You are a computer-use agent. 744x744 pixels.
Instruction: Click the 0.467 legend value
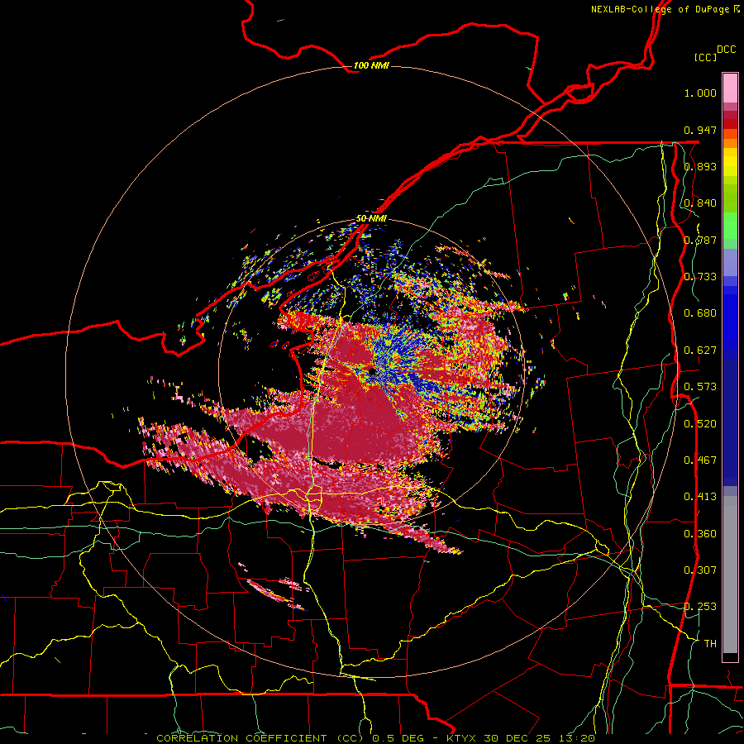[700, 460]
